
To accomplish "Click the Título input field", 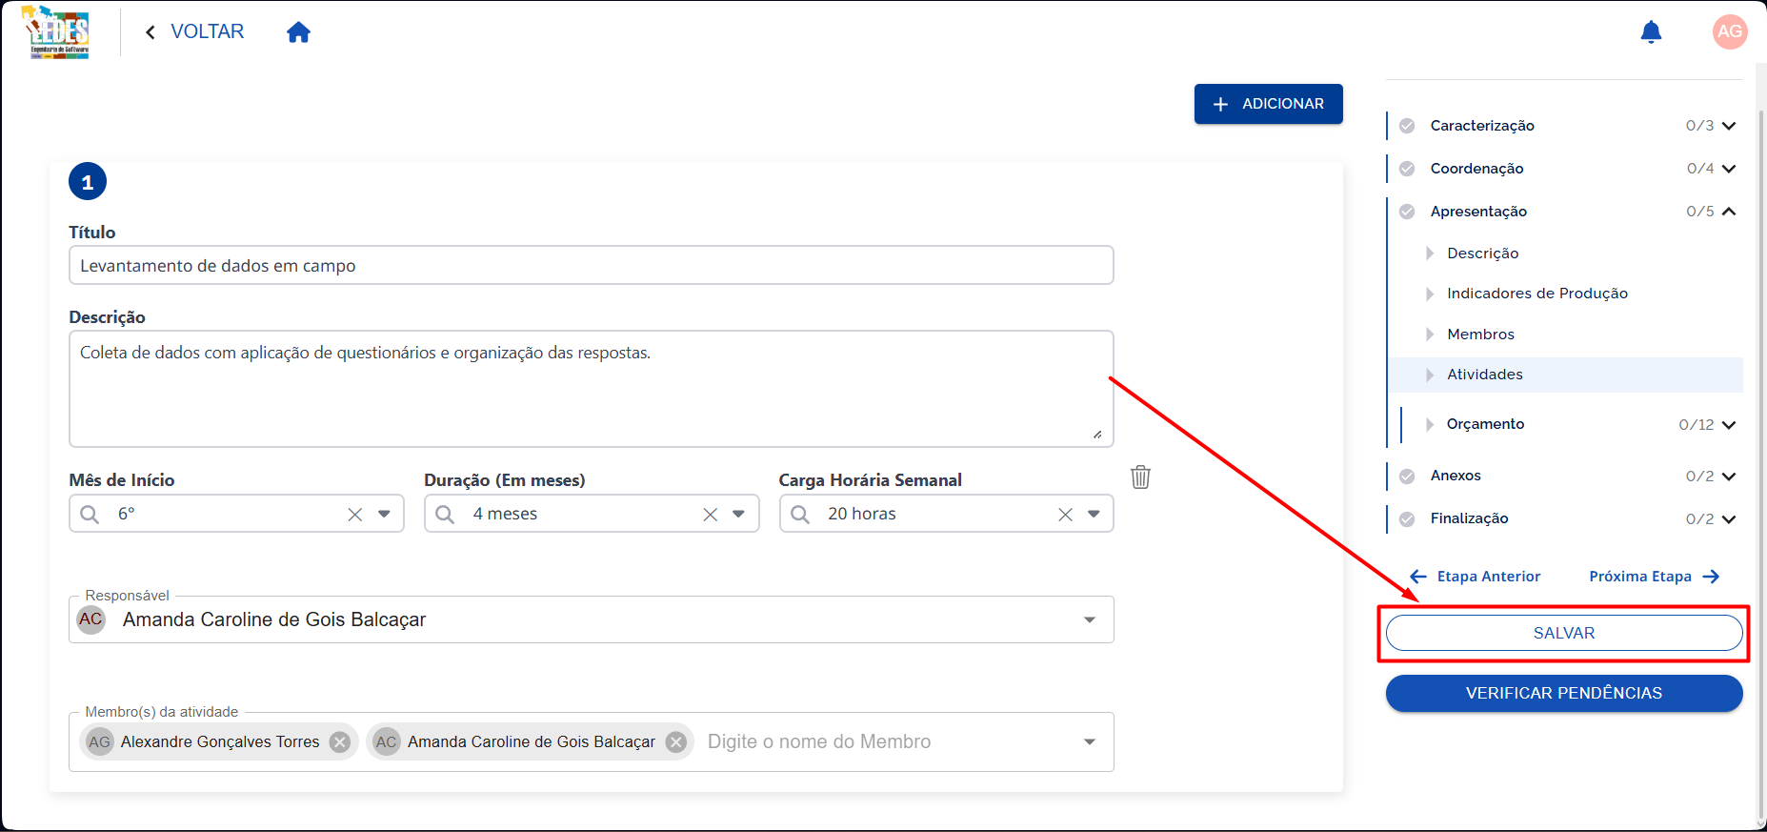I will coord(592,265).
